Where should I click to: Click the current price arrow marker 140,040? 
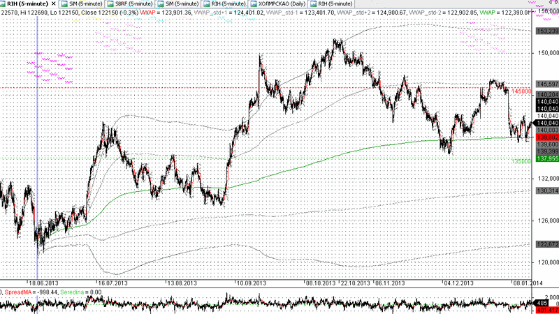546,123
